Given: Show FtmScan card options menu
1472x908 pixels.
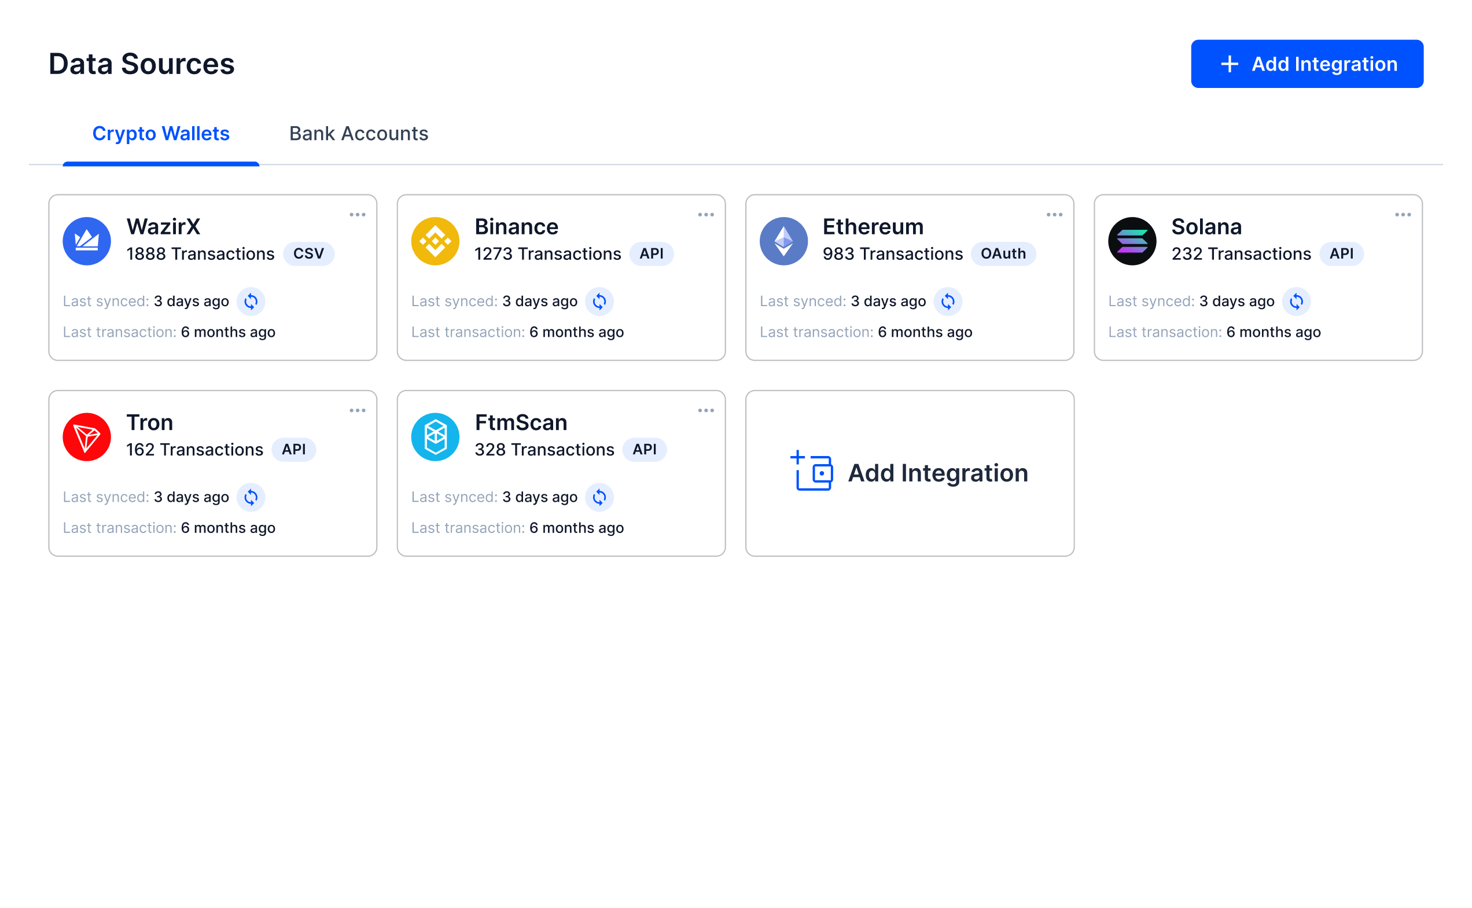Looking at the screenshot, I should (706, 410).
